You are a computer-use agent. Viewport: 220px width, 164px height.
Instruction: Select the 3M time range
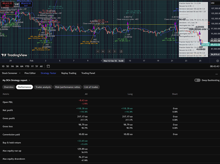(17, 66)
